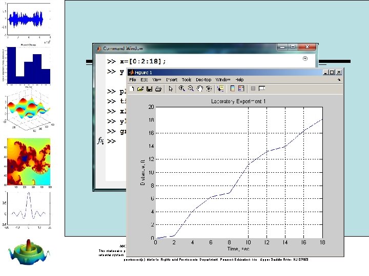
Task: Click the 3D peaks surface plot thumbnail
Action: click(x=28, y=111)
